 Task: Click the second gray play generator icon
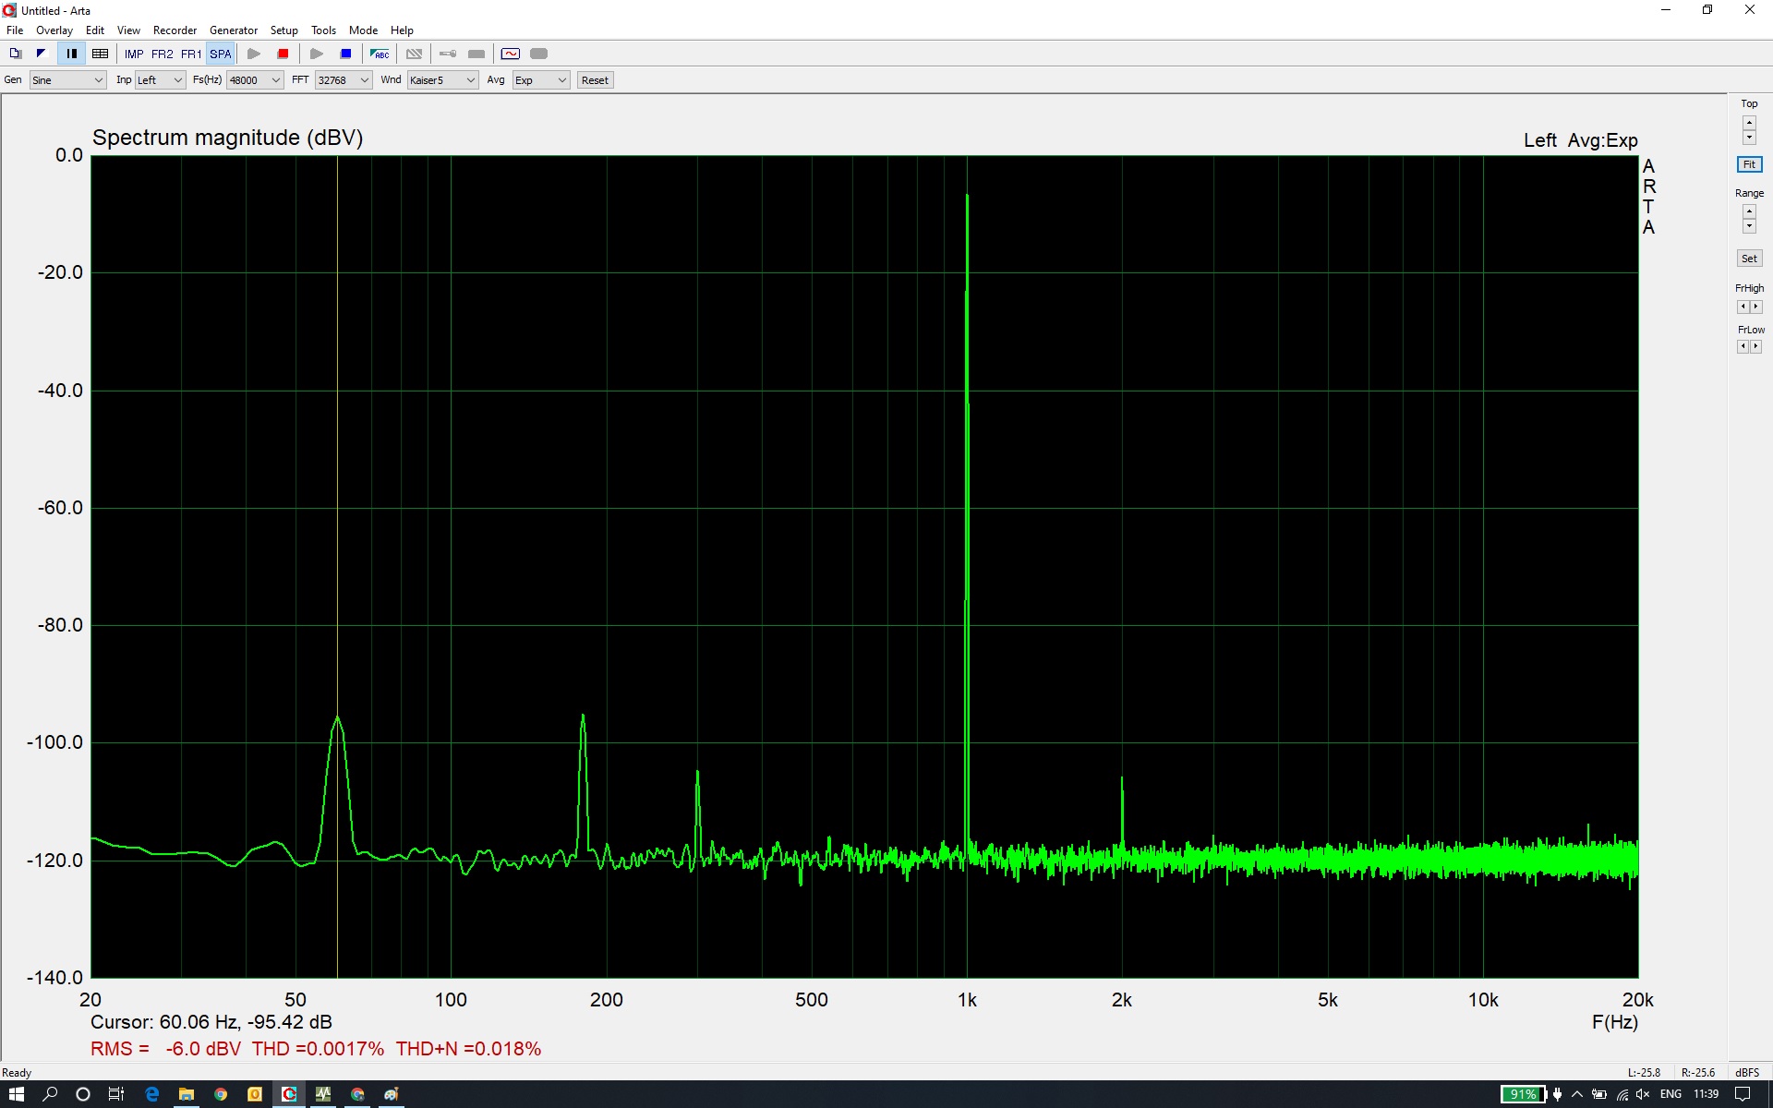(x=317, y=54)
